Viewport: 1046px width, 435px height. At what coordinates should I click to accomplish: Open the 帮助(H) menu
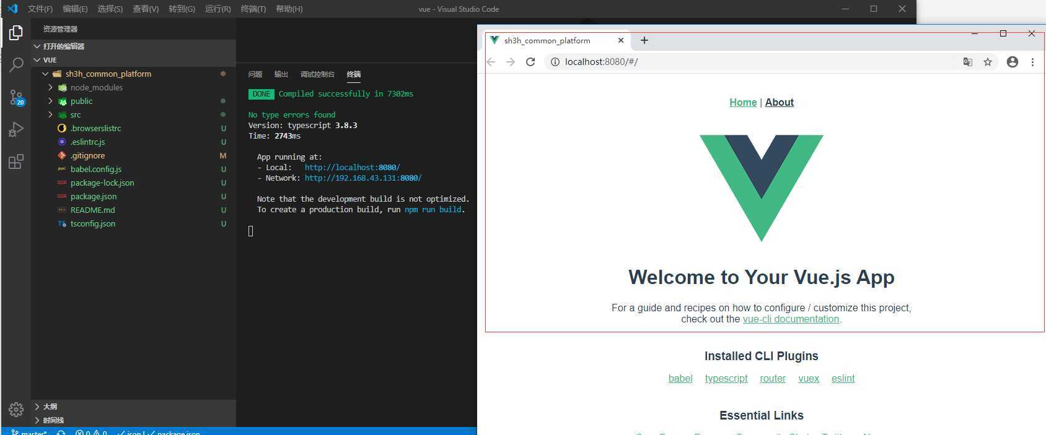click(x=289, y=9)
